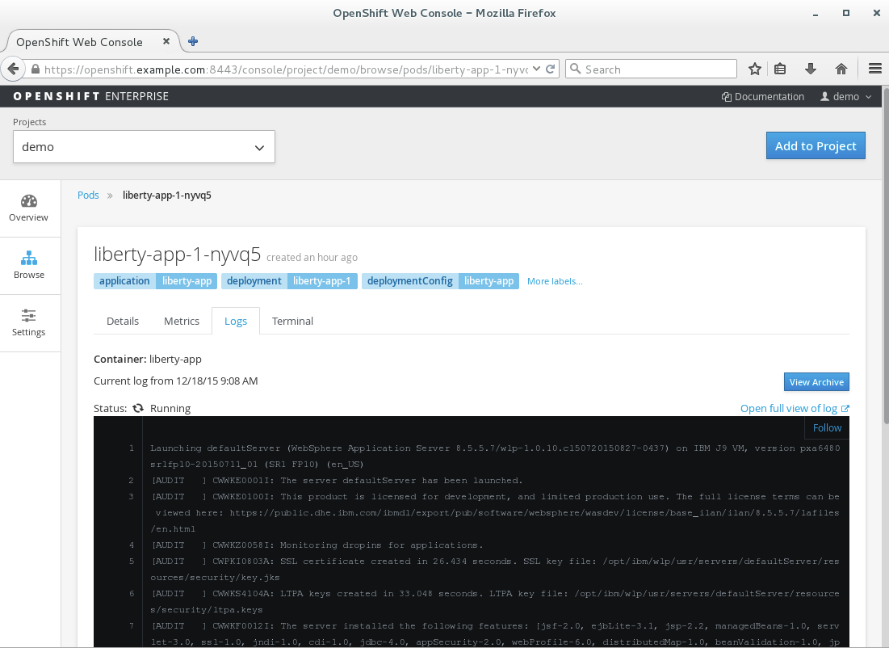
Task: Open bookmarks list icon
Action: click(x=780, y=69)
